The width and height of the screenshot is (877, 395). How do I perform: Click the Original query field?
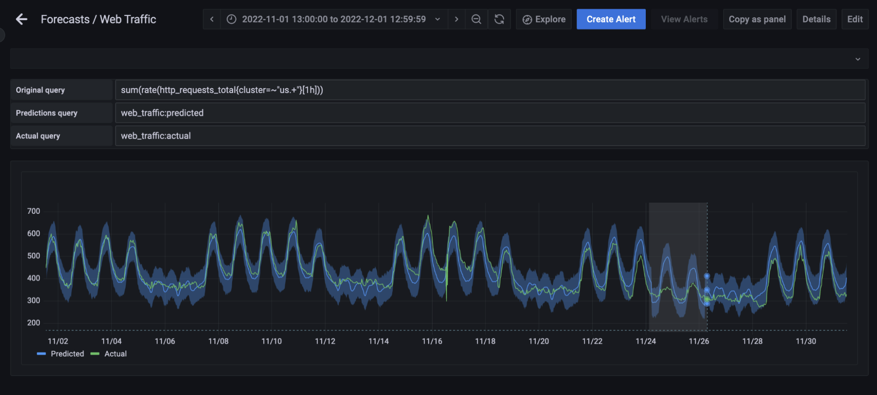tap(490, 90)
